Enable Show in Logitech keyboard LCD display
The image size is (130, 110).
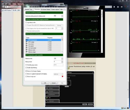pos(26,74)
